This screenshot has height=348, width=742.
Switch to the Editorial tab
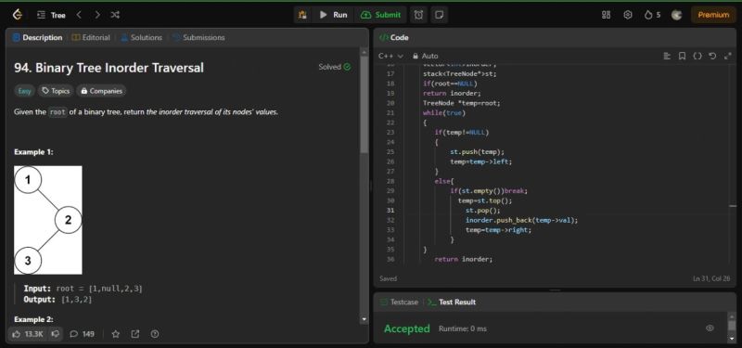tap(90, 37)
